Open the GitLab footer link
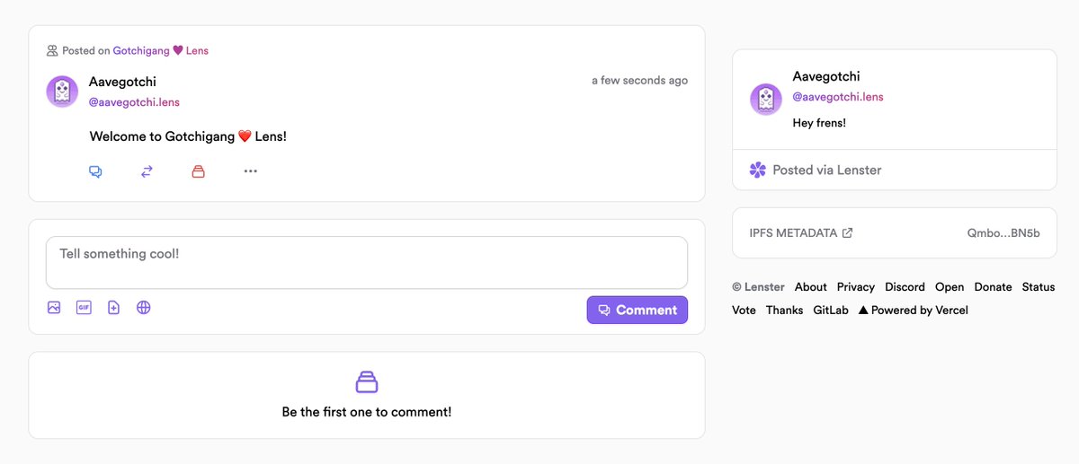Screen dimensions: 1079x464 [831, 311]
